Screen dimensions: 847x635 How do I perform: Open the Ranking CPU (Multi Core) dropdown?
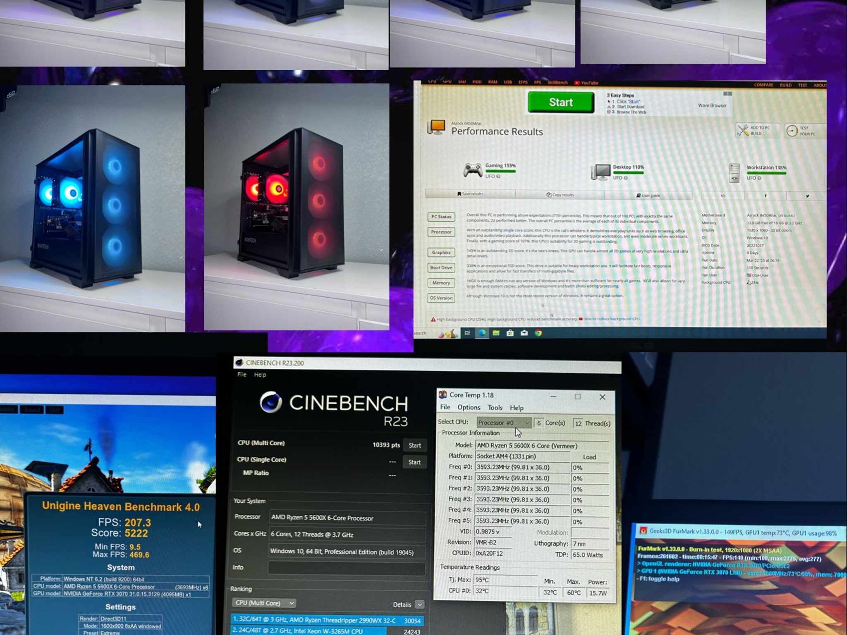tap(264, 603)
